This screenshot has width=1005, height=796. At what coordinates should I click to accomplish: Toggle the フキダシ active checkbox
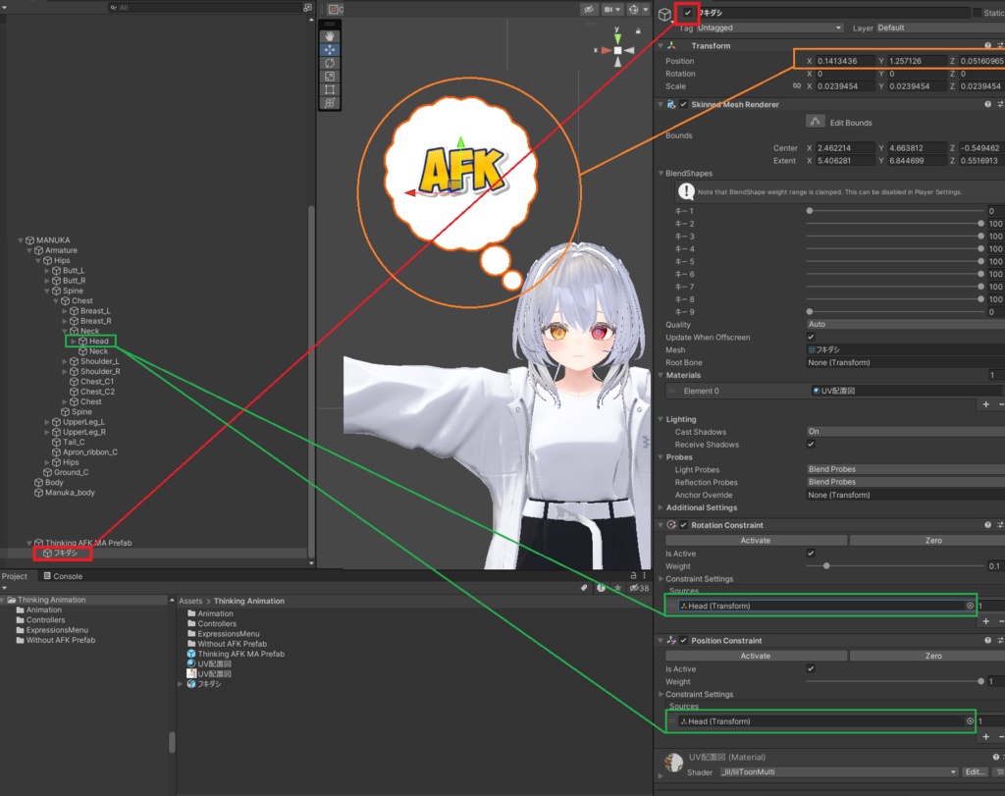[687, 14]
